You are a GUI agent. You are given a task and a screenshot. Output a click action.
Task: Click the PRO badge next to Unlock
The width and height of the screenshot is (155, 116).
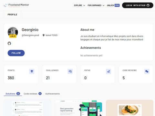pyautogui.click(x=117, y=5)
